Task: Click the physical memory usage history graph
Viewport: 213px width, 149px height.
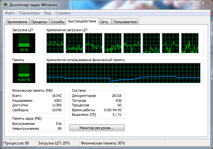Action: pyautogui.click(x=123, y=73)
